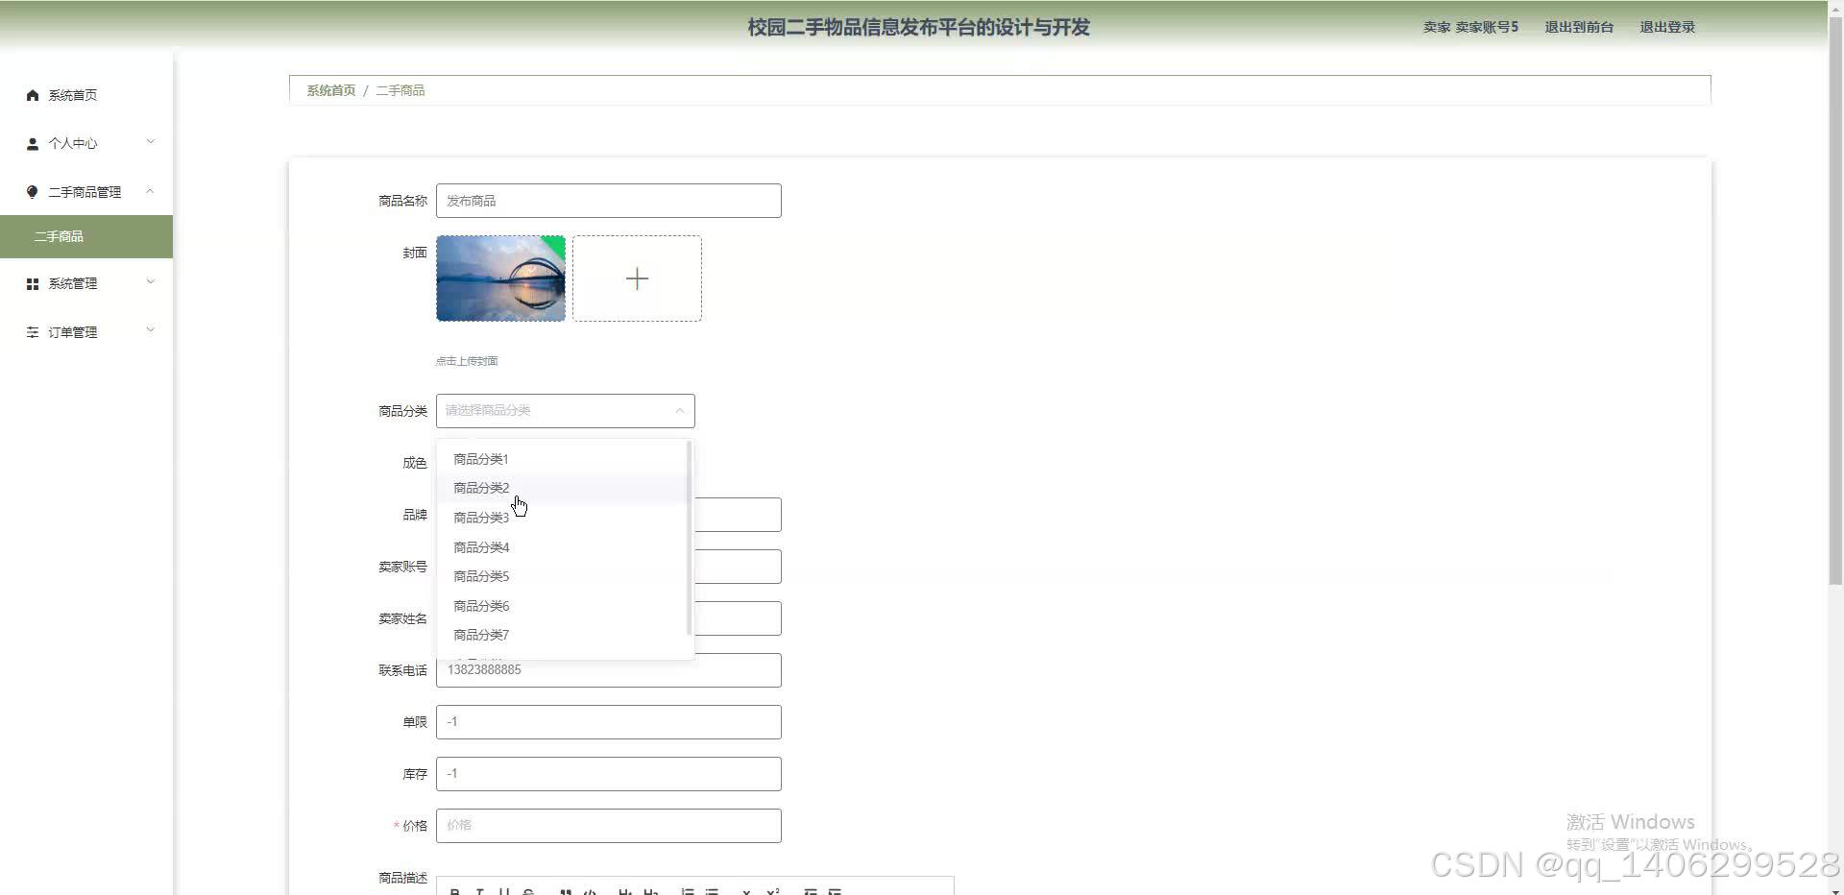Image resolution: width=1844 pixels, height=895 pixels.
Task: Click the 卖家 卖家账号5 user label
Action: coord(1470,27)
